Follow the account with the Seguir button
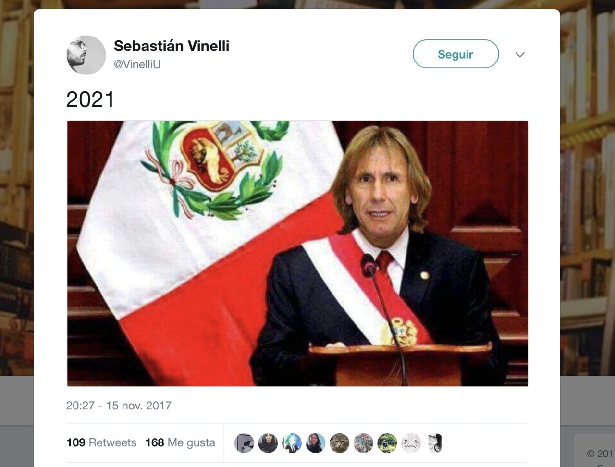The width and height of the screenshot is (615, 467). 455,54
